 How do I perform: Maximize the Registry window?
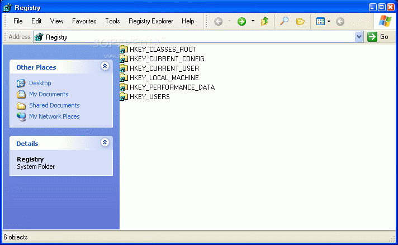tap(381, 7)
